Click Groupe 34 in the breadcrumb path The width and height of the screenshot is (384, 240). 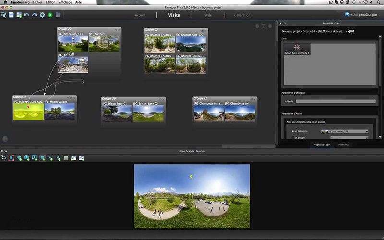309,31
